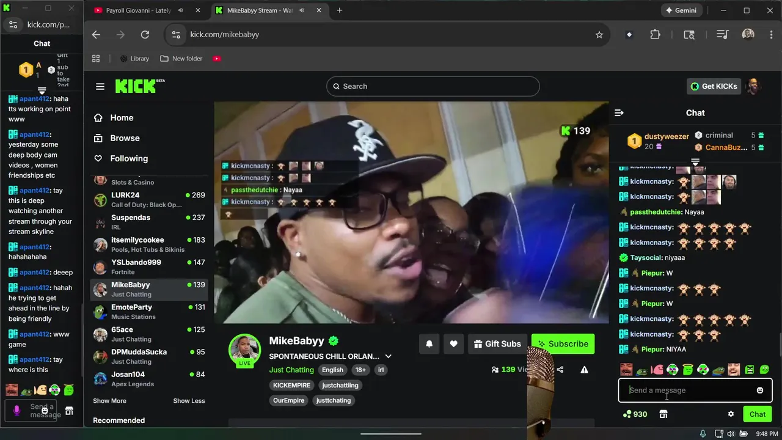
Task: Click the purple microphone in popout chat
Action: click(16, 411)
